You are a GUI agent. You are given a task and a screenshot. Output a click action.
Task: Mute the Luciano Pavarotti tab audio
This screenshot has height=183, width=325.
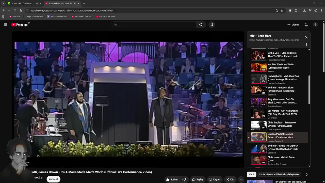point(74,3)
